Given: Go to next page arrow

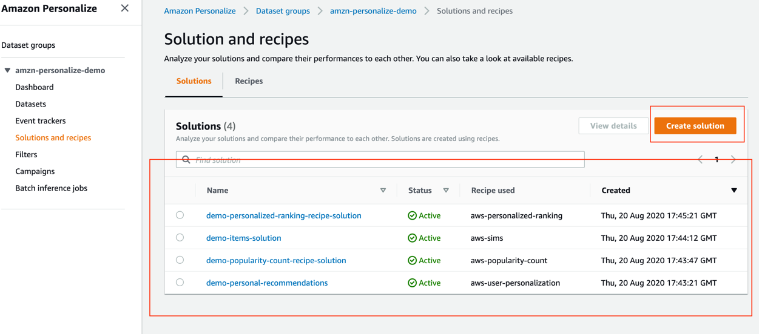Looking at the screenshot, I should pyautogui.click(x=734, y=160).
